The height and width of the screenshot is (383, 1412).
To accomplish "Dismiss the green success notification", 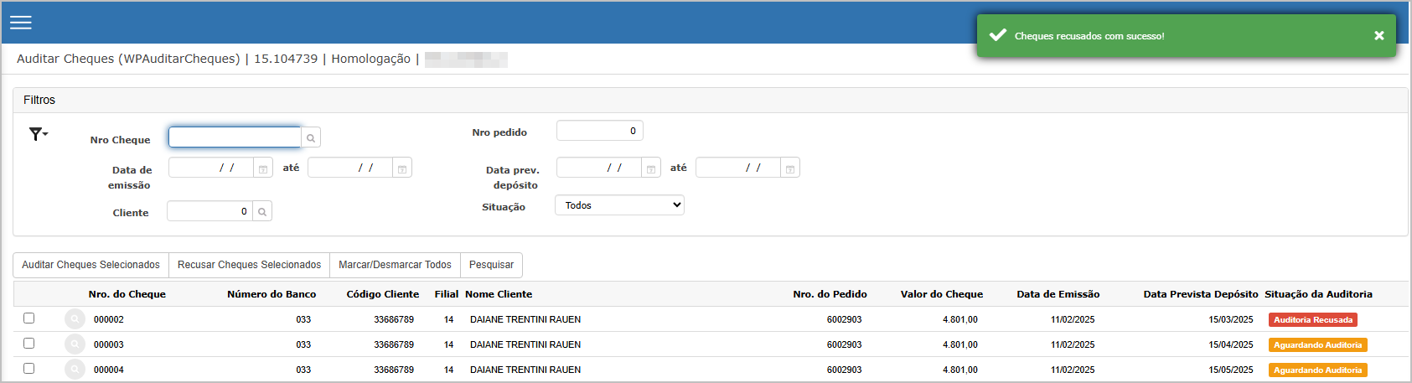I will [x=1378, y=36].
